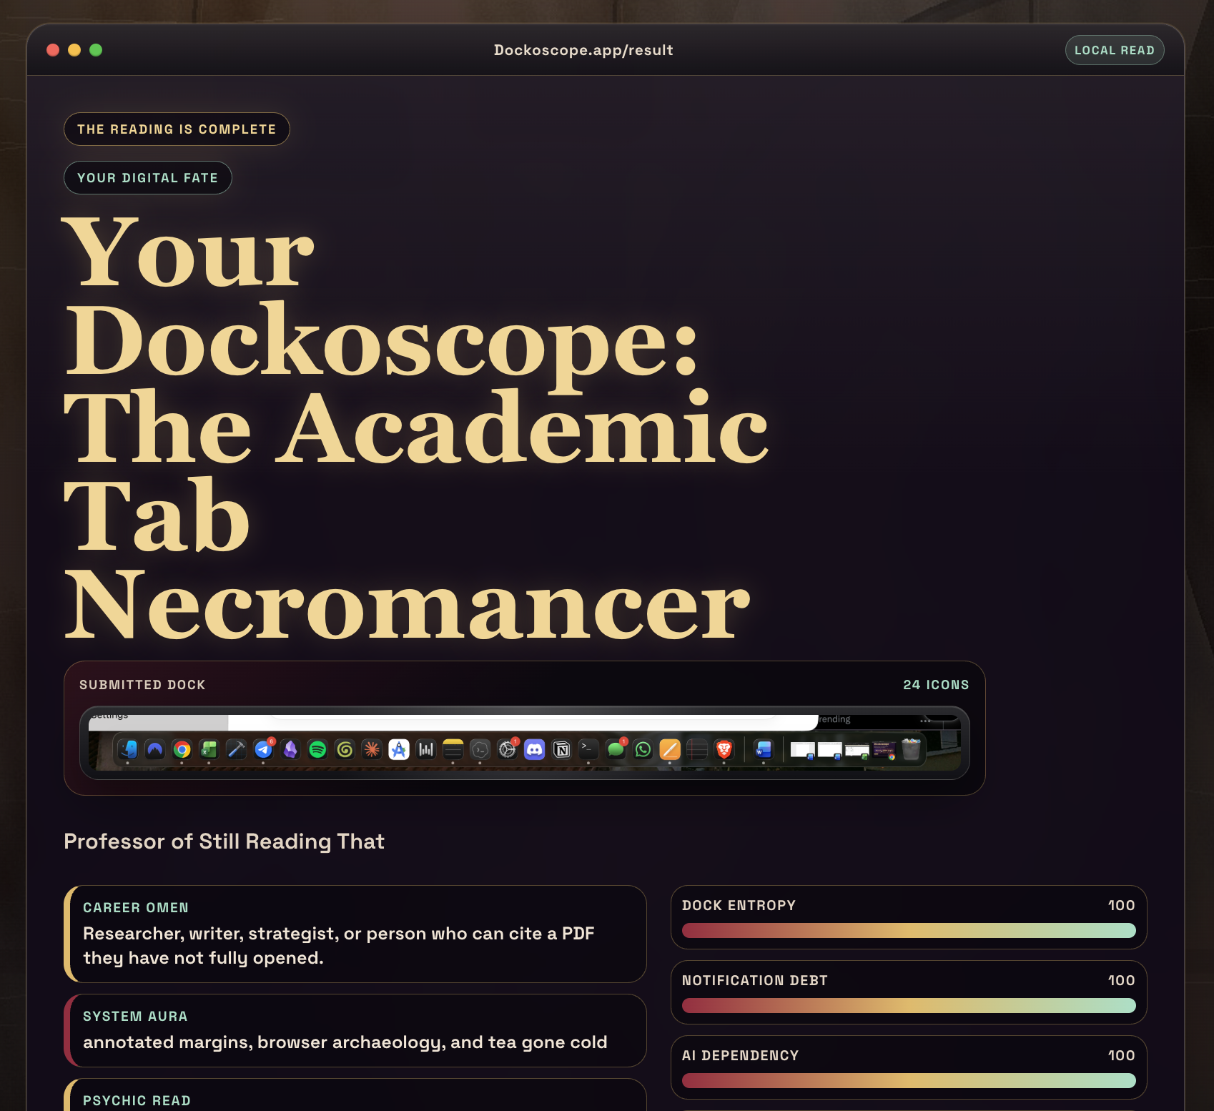Image resolution: width=1214 pixels, height=1111 pixels.
Task: Open the Spotify icon in the dock
Action: (317, 749)
